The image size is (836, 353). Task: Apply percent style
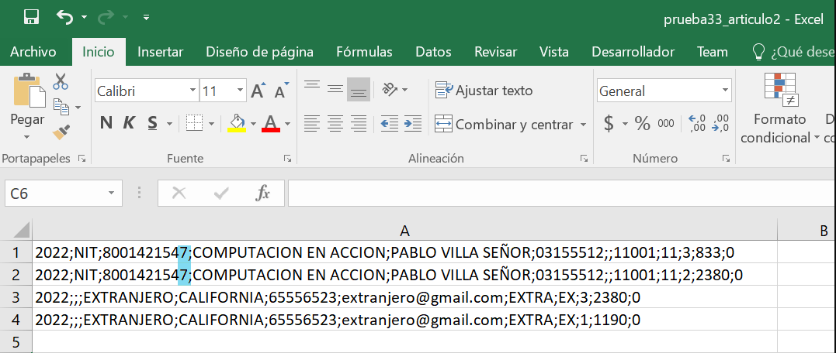point(643,124)
